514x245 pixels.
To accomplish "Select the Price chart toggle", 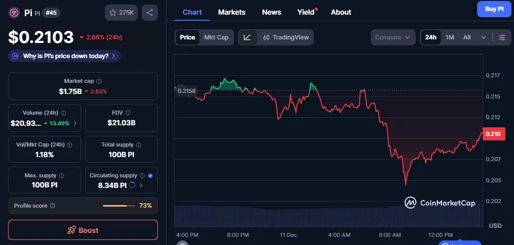I will pyautogui.click(x=188, y=37).
